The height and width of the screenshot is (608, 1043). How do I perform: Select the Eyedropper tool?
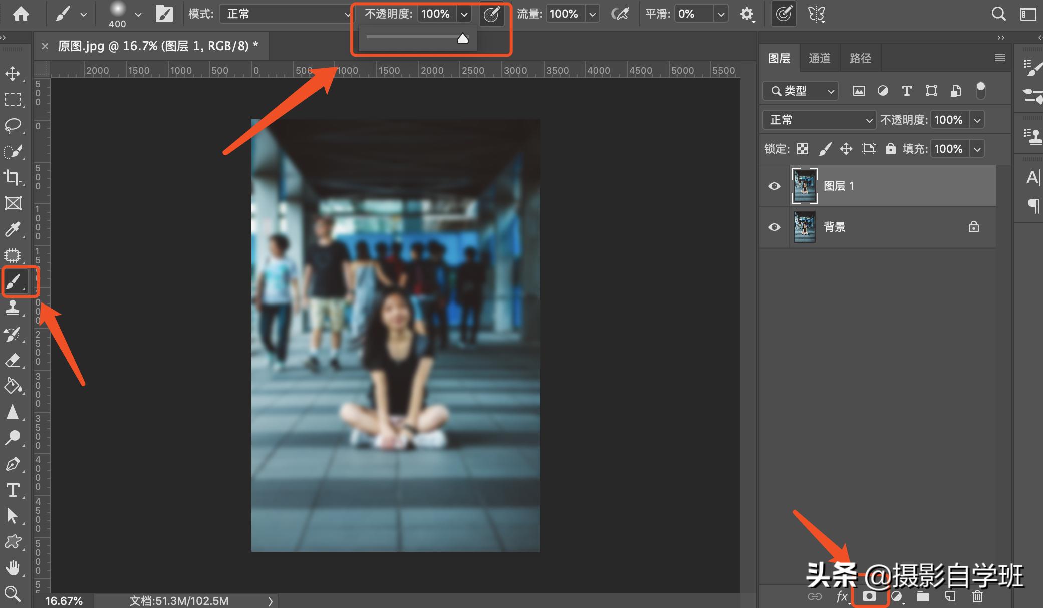(13, 229)
